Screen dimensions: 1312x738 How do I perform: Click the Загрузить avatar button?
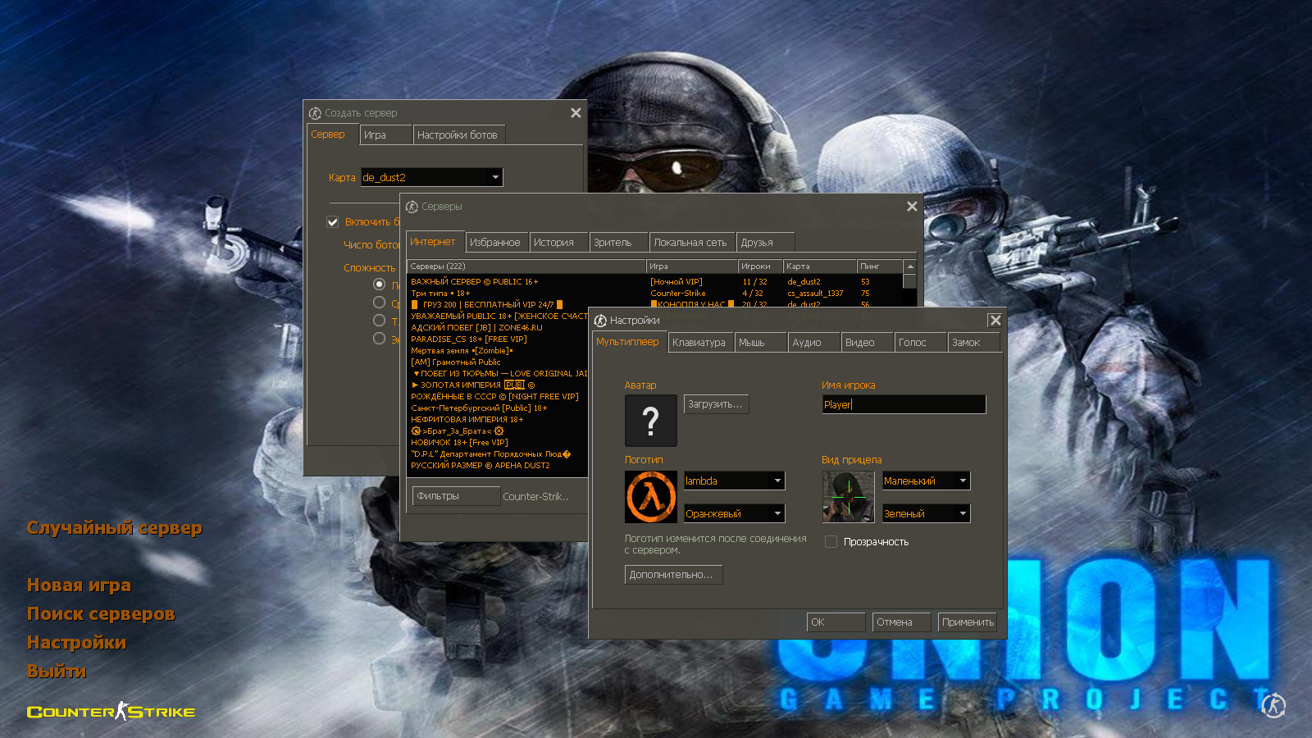click(715, 404)
